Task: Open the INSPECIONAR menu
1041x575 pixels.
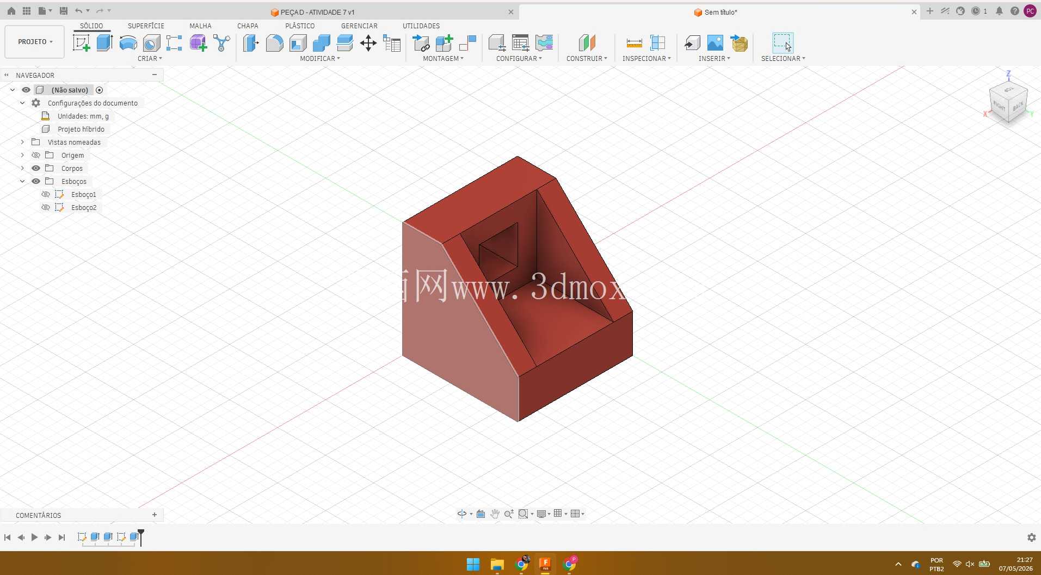Action: [x=646, y=59]
